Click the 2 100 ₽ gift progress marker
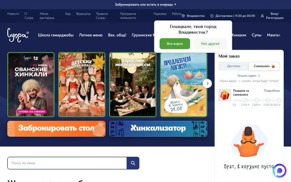The height and width of the screenshot is (182, 291). point(245,100)
